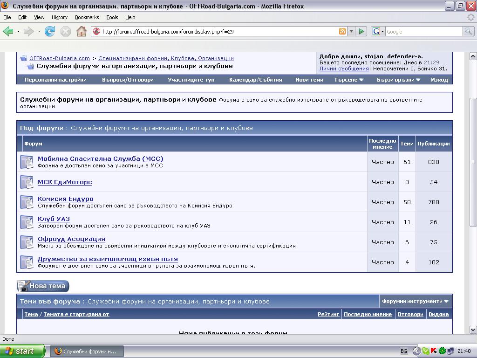Click the search magnifier icon
Screen dimensions: 477x358
[468, 31]
